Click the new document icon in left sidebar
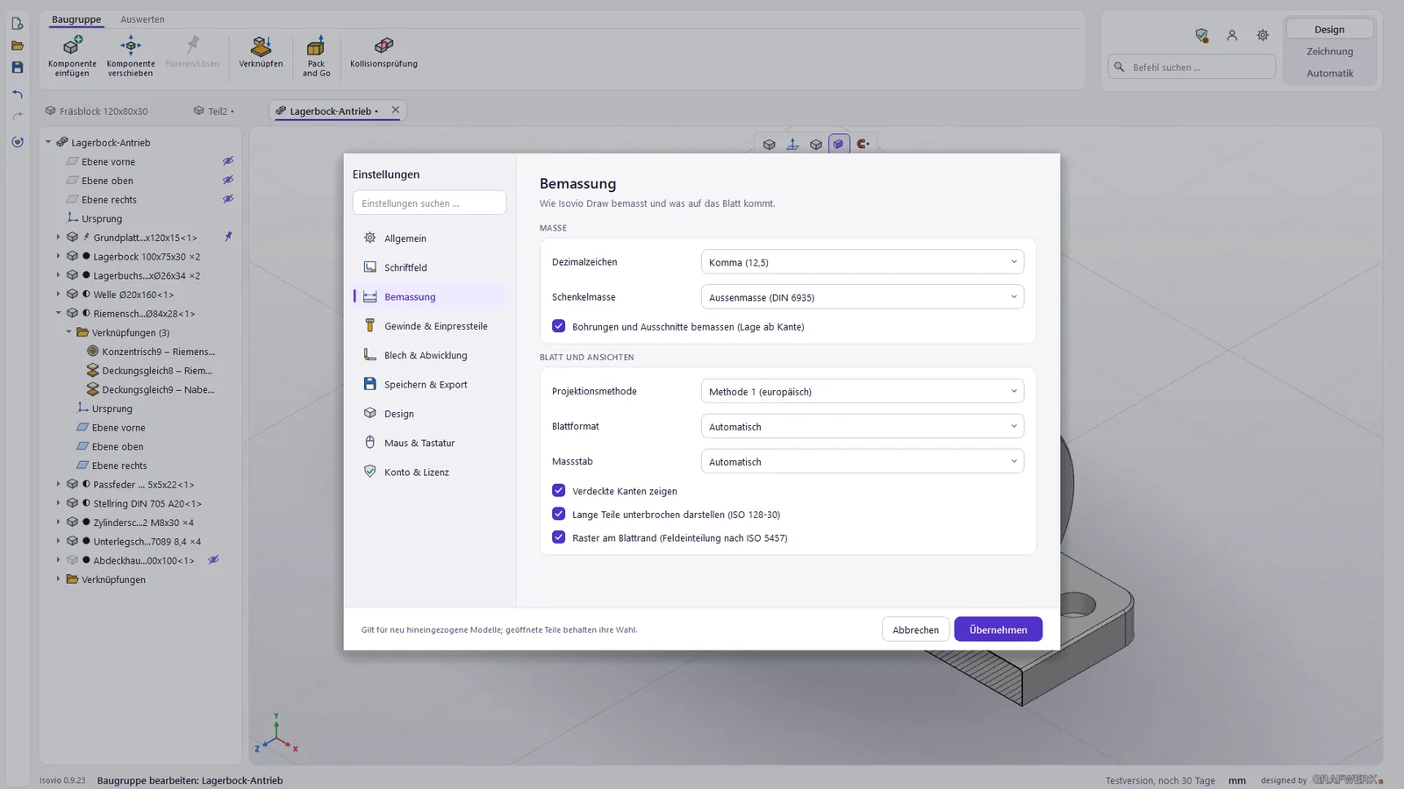This screenshot has width=1404, height=789. 18,24
